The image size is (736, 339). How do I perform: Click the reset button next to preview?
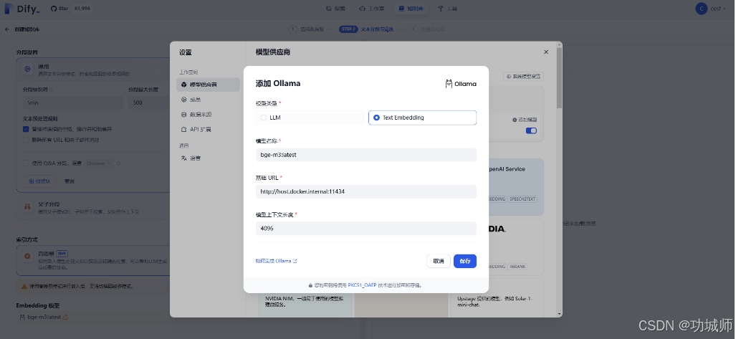click(70, 181)
